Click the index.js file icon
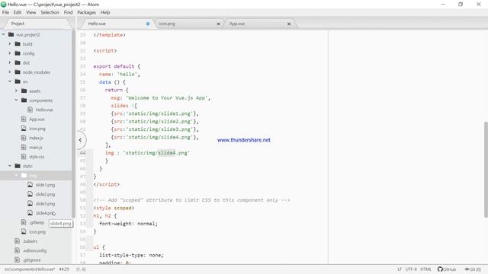This screenshot has width=488, height=274. coord(24,138)
